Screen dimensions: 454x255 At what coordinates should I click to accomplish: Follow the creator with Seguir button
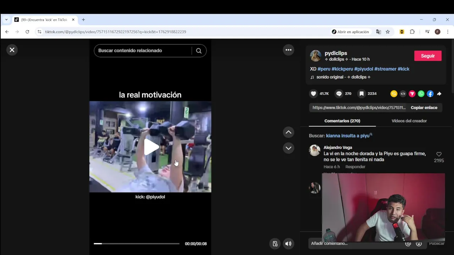tap(428, 56)
